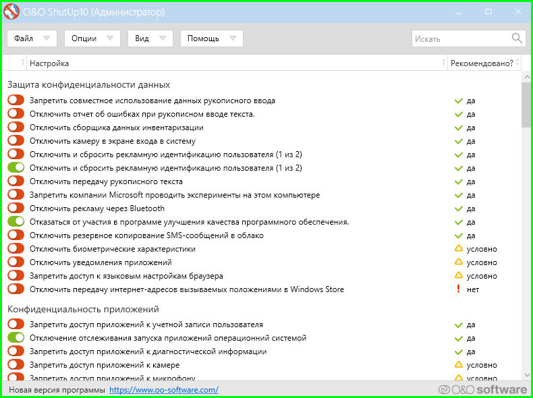533x398 pixels.
Task: Enable Отключить камеру в экране входа
Action: (16, 141)
